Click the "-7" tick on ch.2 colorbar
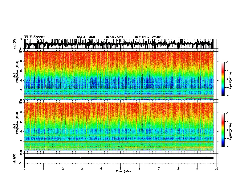This screenshot has height=189, width=244. click(x=227, y=147)
